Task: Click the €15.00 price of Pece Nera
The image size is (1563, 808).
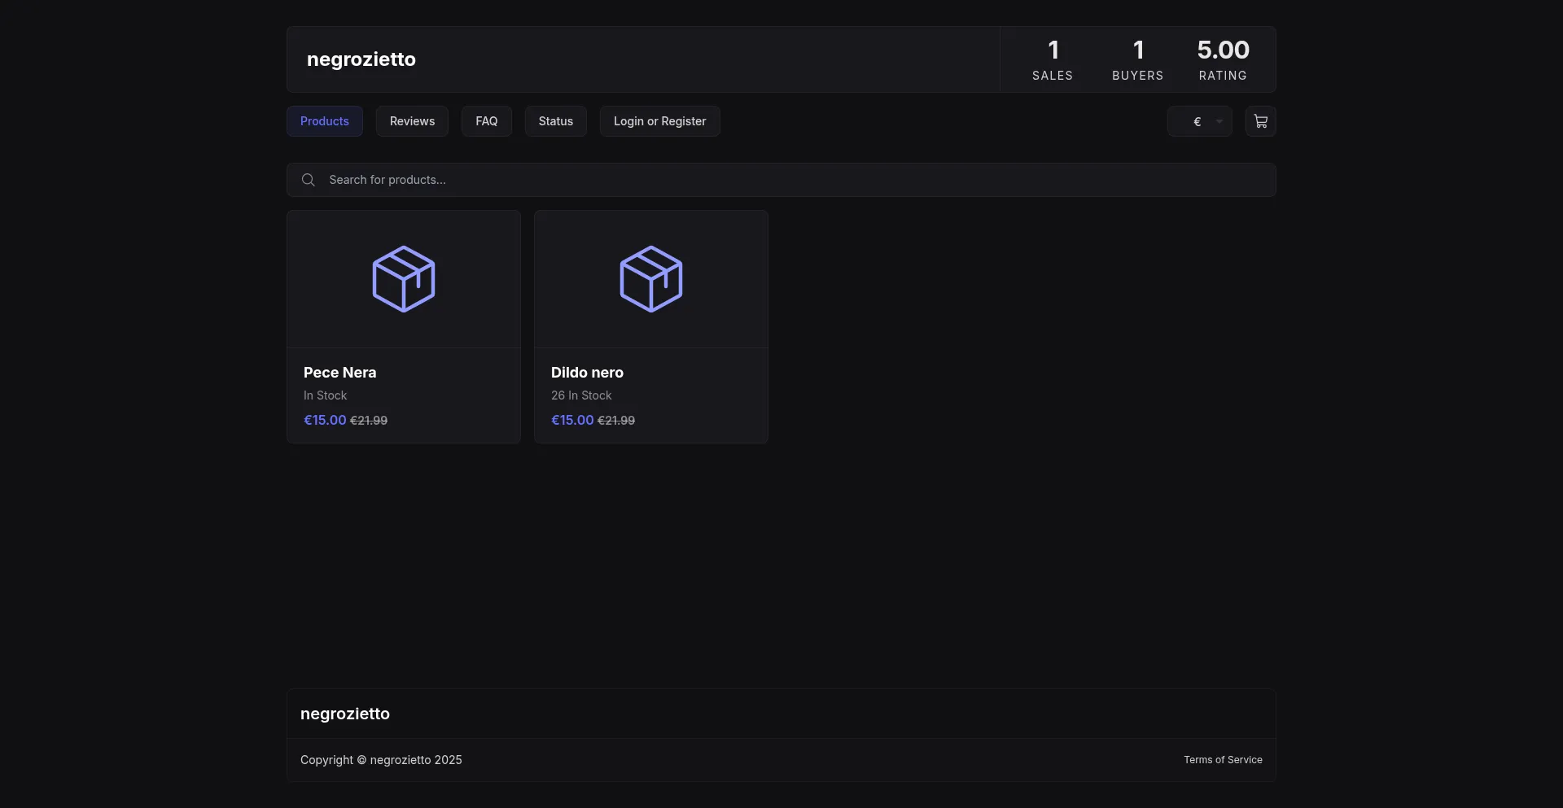Action: point(325,420)
